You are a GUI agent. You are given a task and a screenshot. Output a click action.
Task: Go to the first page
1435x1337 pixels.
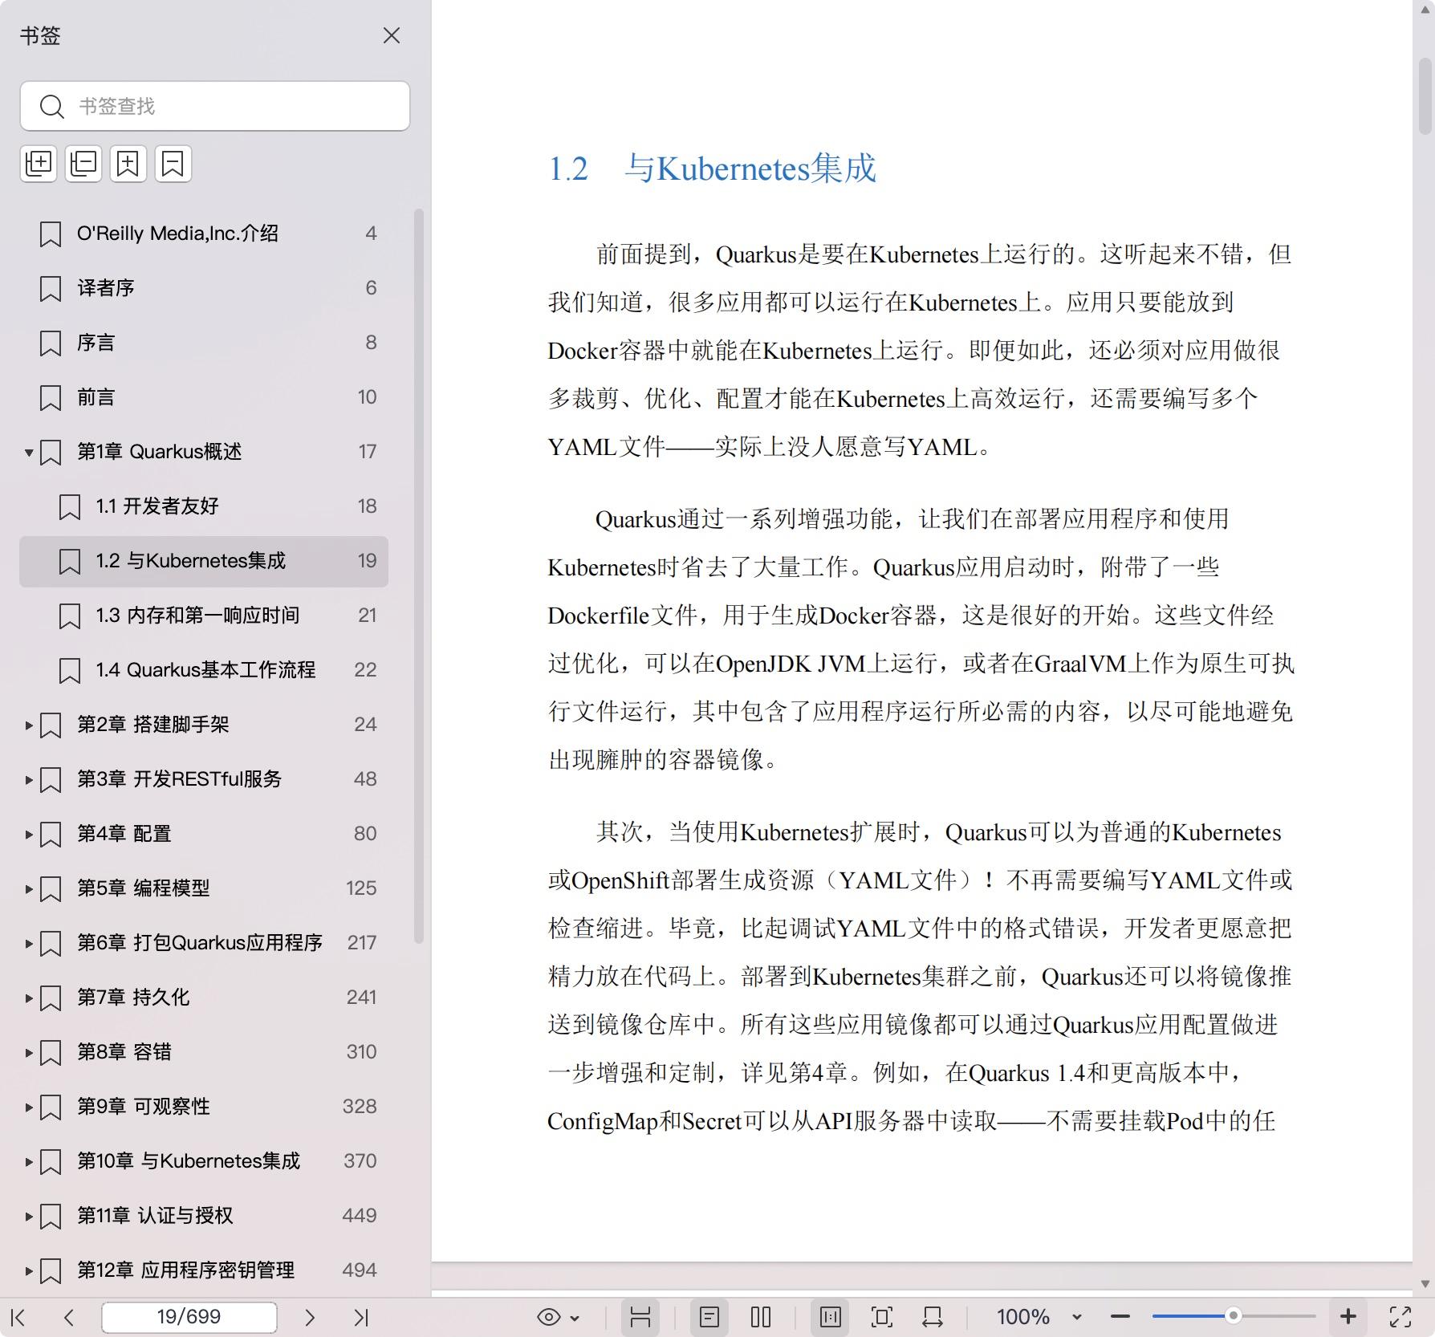[18, 1317]
